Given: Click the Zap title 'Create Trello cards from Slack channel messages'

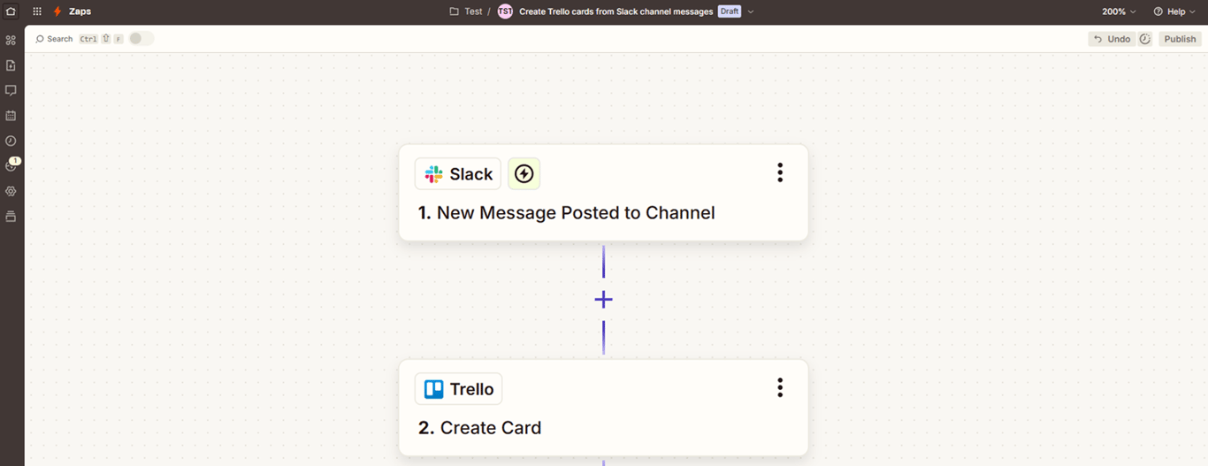Looking at the screenshot, I should [615, 11].
